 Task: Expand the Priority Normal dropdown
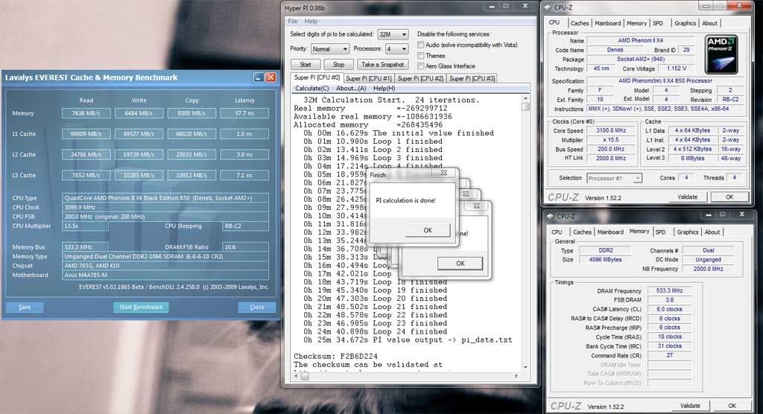[x=329, y=49]
